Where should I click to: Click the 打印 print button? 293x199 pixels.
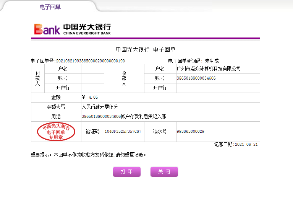(x=127, y=172)
